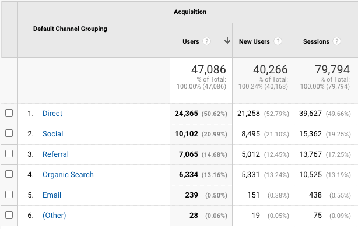The height and width of the screenshot is (229, 358).
Task: Click the New Users help icon
Action: (x=278, y=41)
